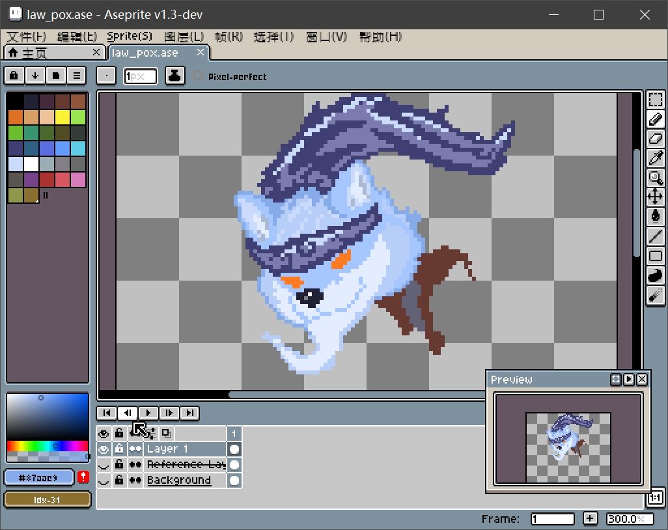Screen dimensions: 668x530
Task: Switch to the home tab
Action: 53,53
